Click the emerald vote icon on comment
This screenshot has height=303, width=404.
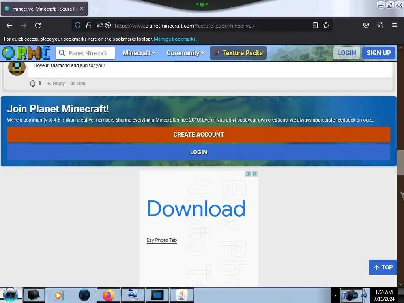[x=33, y=84]
